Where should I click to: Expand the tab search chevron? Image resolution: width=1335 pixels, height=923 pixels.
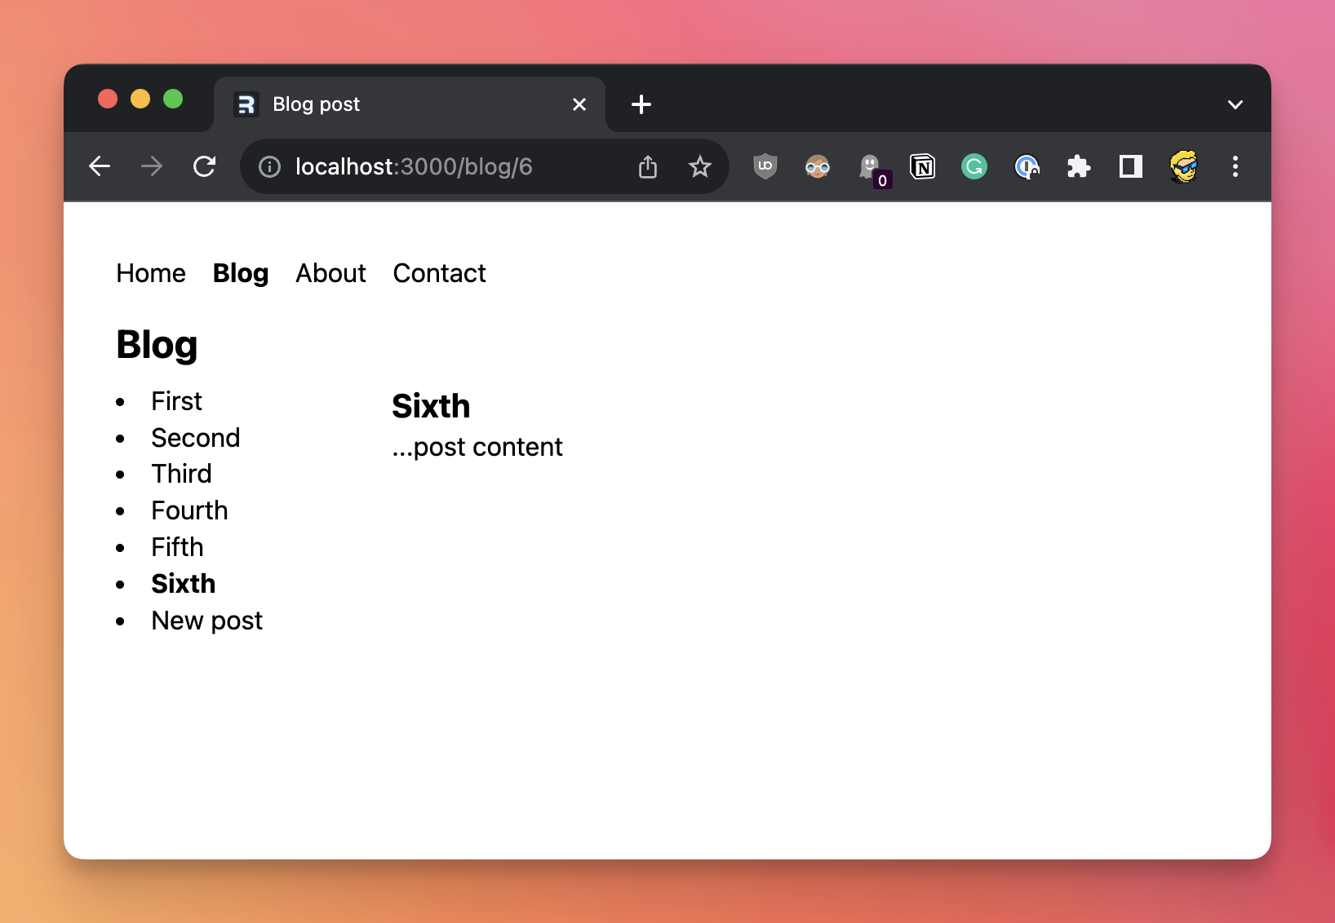pyautogui.click(x=1235, y=104)
